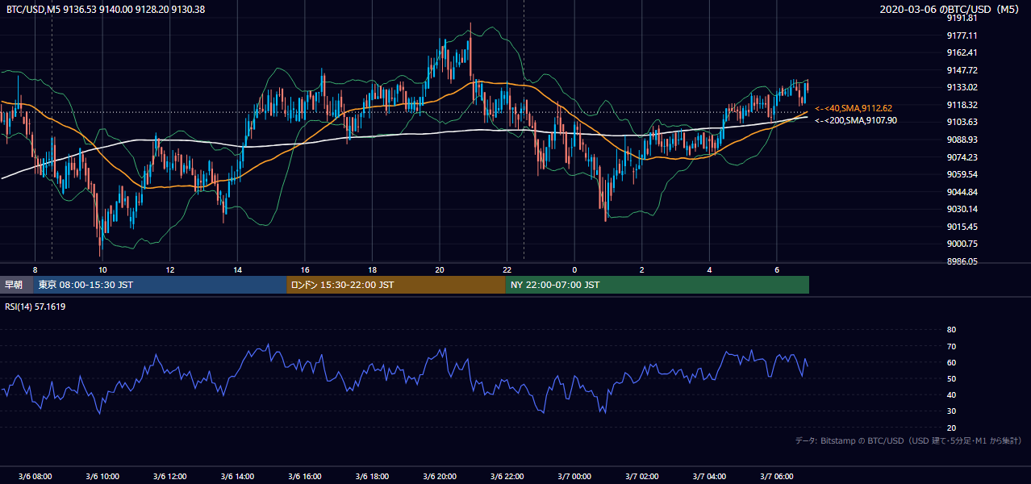Click the RSI 70 level label

pos(951,346)
